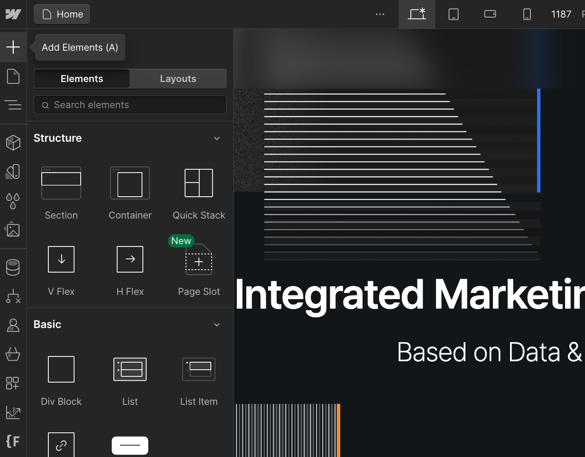Screen dimensions: 585x457
Task: Click the 1187 canvas width value
Action: coord(561,14)
